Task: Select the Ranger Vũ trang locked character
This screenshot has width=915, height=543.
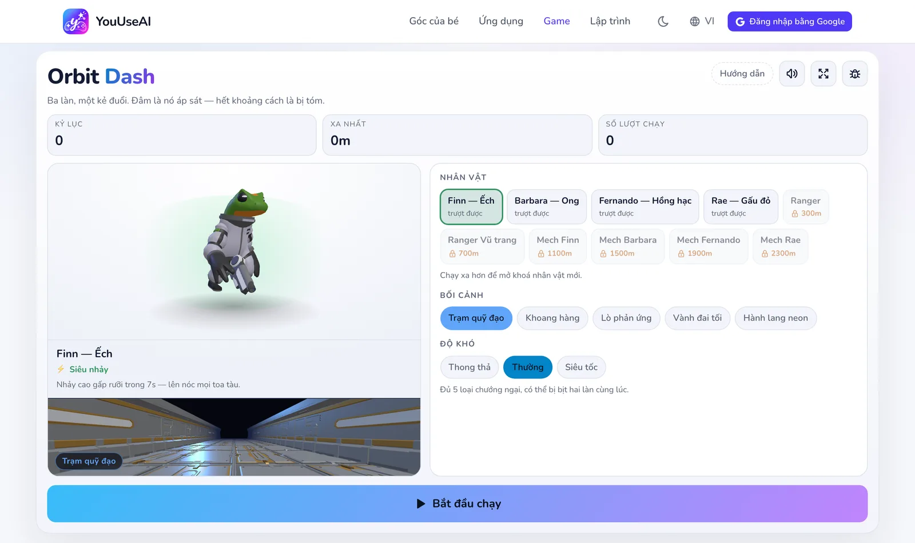Action: tap(482, 246)
